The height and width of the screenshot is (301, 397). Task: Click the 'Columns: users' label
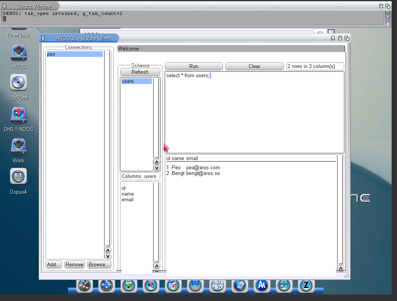pos(140,176)
